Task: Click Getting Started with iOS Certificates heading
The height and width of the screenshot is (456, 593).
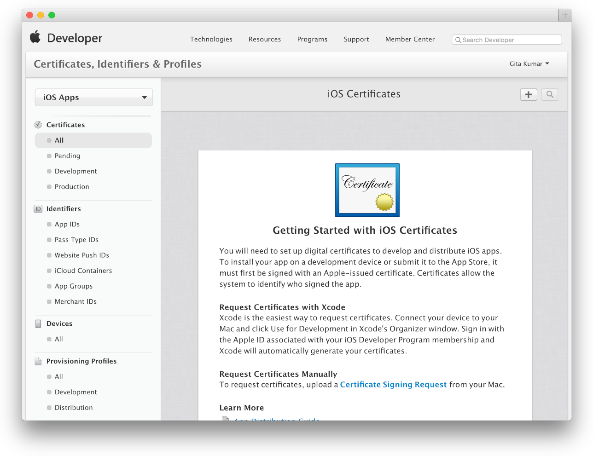Action: coord(365,231)
